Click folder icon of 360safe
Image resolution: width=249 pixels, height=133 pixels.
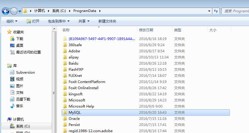[x=65, y=45]
